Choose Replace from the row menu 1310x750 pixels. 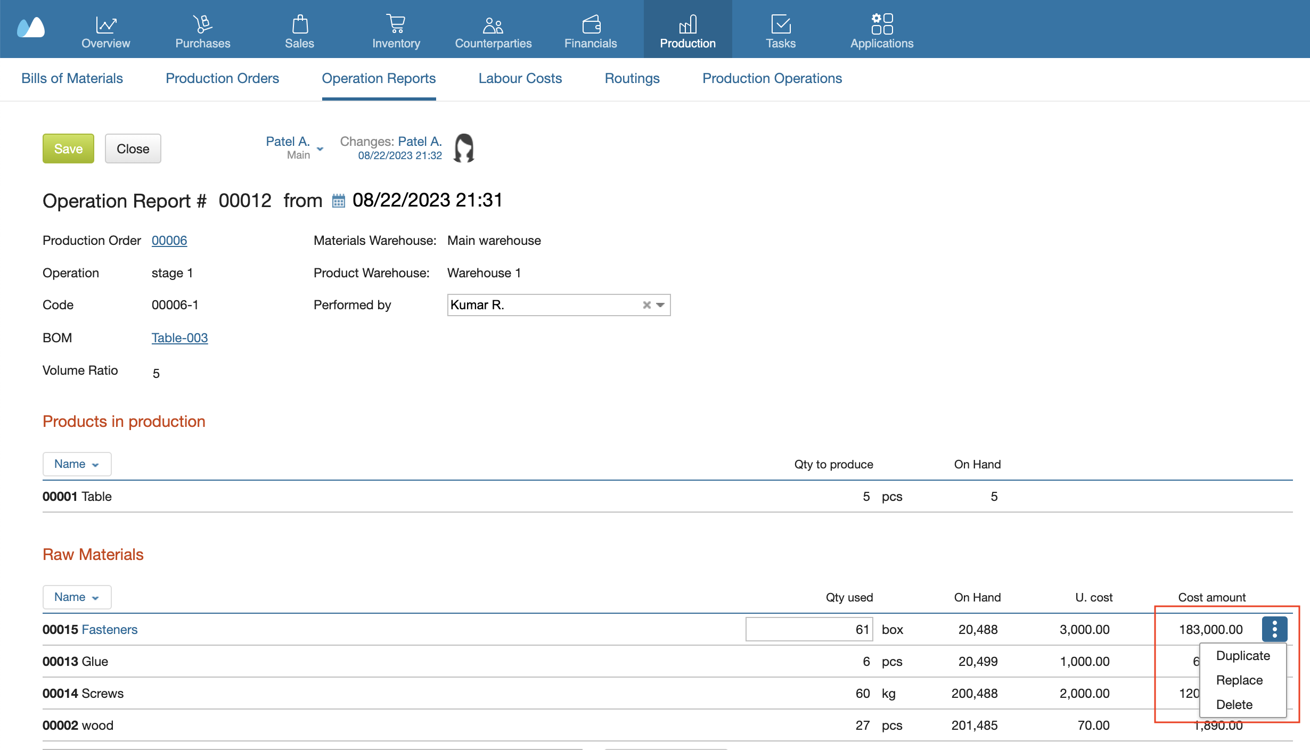[x=1243, y=680]
